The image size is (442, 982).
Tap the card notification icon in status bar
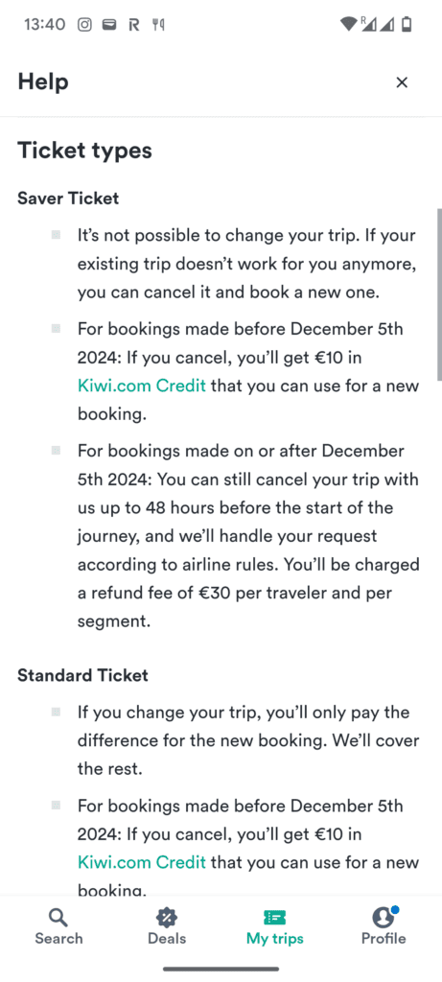(109, 24)
